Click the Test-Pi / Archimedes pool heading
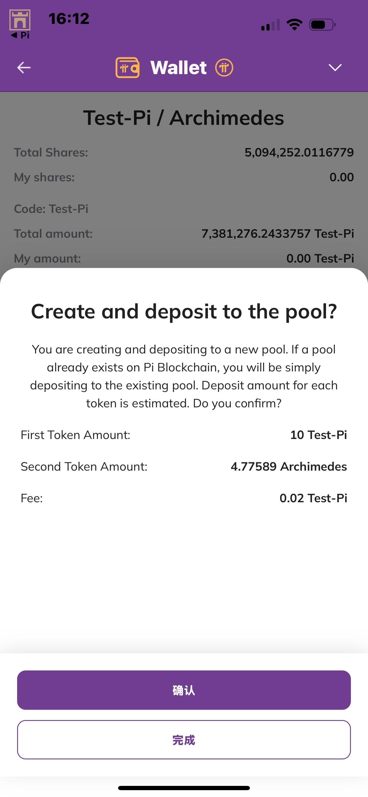Screen dimensions: 368x797 (184, 118)
